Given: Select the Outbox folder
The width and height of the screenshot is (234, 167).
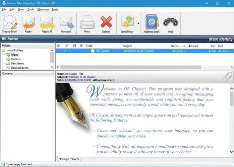Looking at the screenshot, I should [x=15, y=59].
